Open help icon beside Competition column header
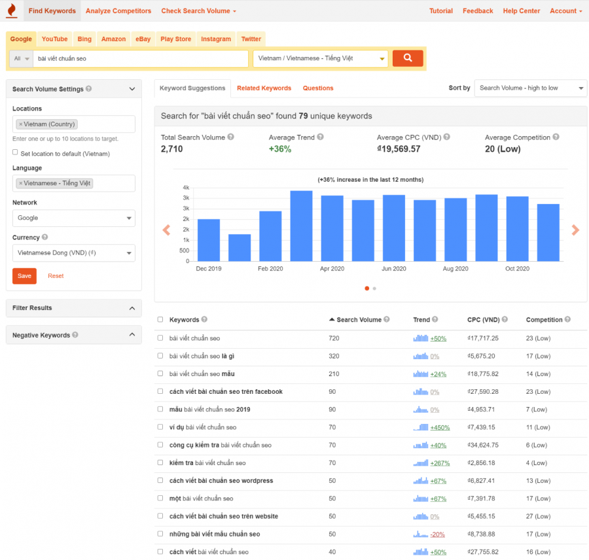Viewport: 589px width, 560px height. [x=567, y=319]
